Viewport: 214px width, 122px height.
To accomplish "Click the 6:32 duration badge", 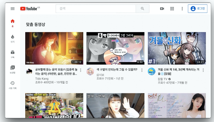I will [140, 62].
